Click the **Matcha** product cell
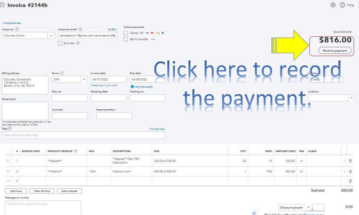The width and height of the screenshot is (359, 215). [66, 171]
